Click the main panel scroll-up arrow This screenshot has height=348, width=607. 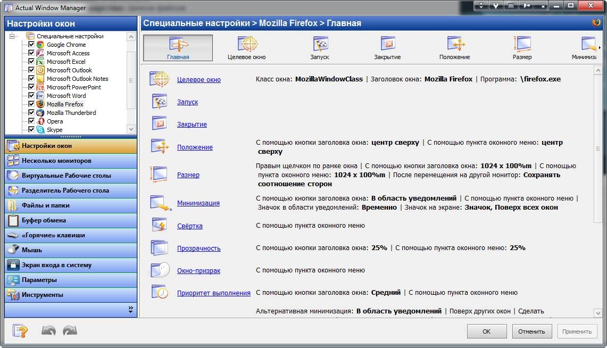point(598,70)
